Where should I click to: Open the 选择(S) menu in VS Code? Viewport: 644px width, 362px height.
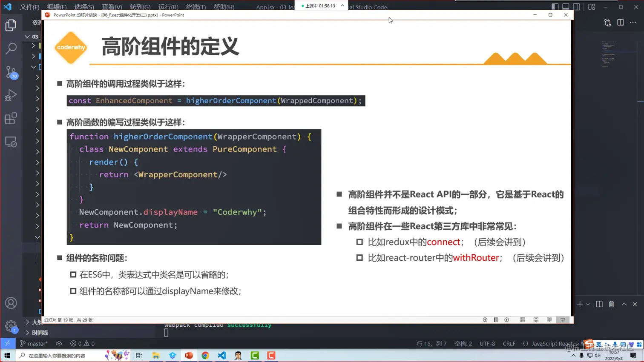pos(84,7)
